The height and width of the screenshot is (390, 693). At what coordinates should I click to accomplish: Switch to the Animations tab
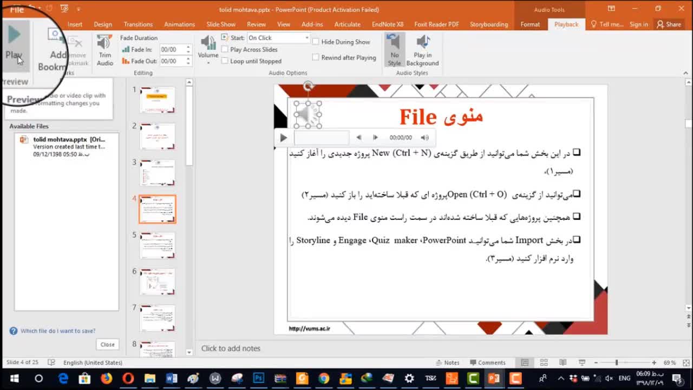coord(179,24)
